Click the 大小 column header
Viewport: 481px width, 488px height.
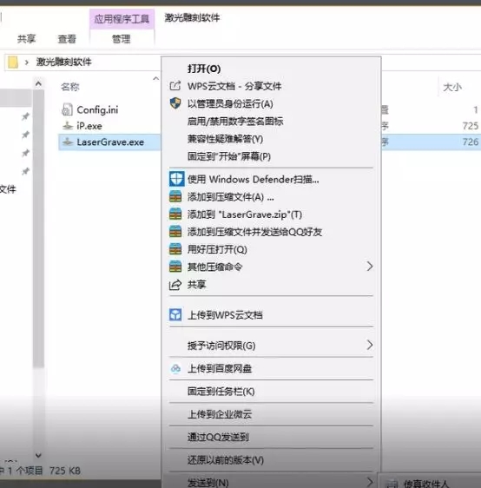click(452, 87)
